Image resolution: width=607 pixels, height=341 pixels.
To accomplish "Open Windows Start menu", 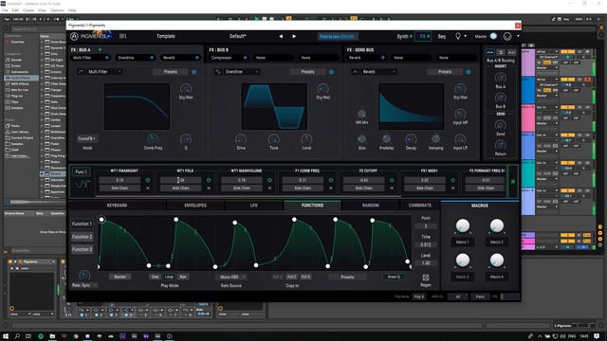I will (x=6, y=336).
